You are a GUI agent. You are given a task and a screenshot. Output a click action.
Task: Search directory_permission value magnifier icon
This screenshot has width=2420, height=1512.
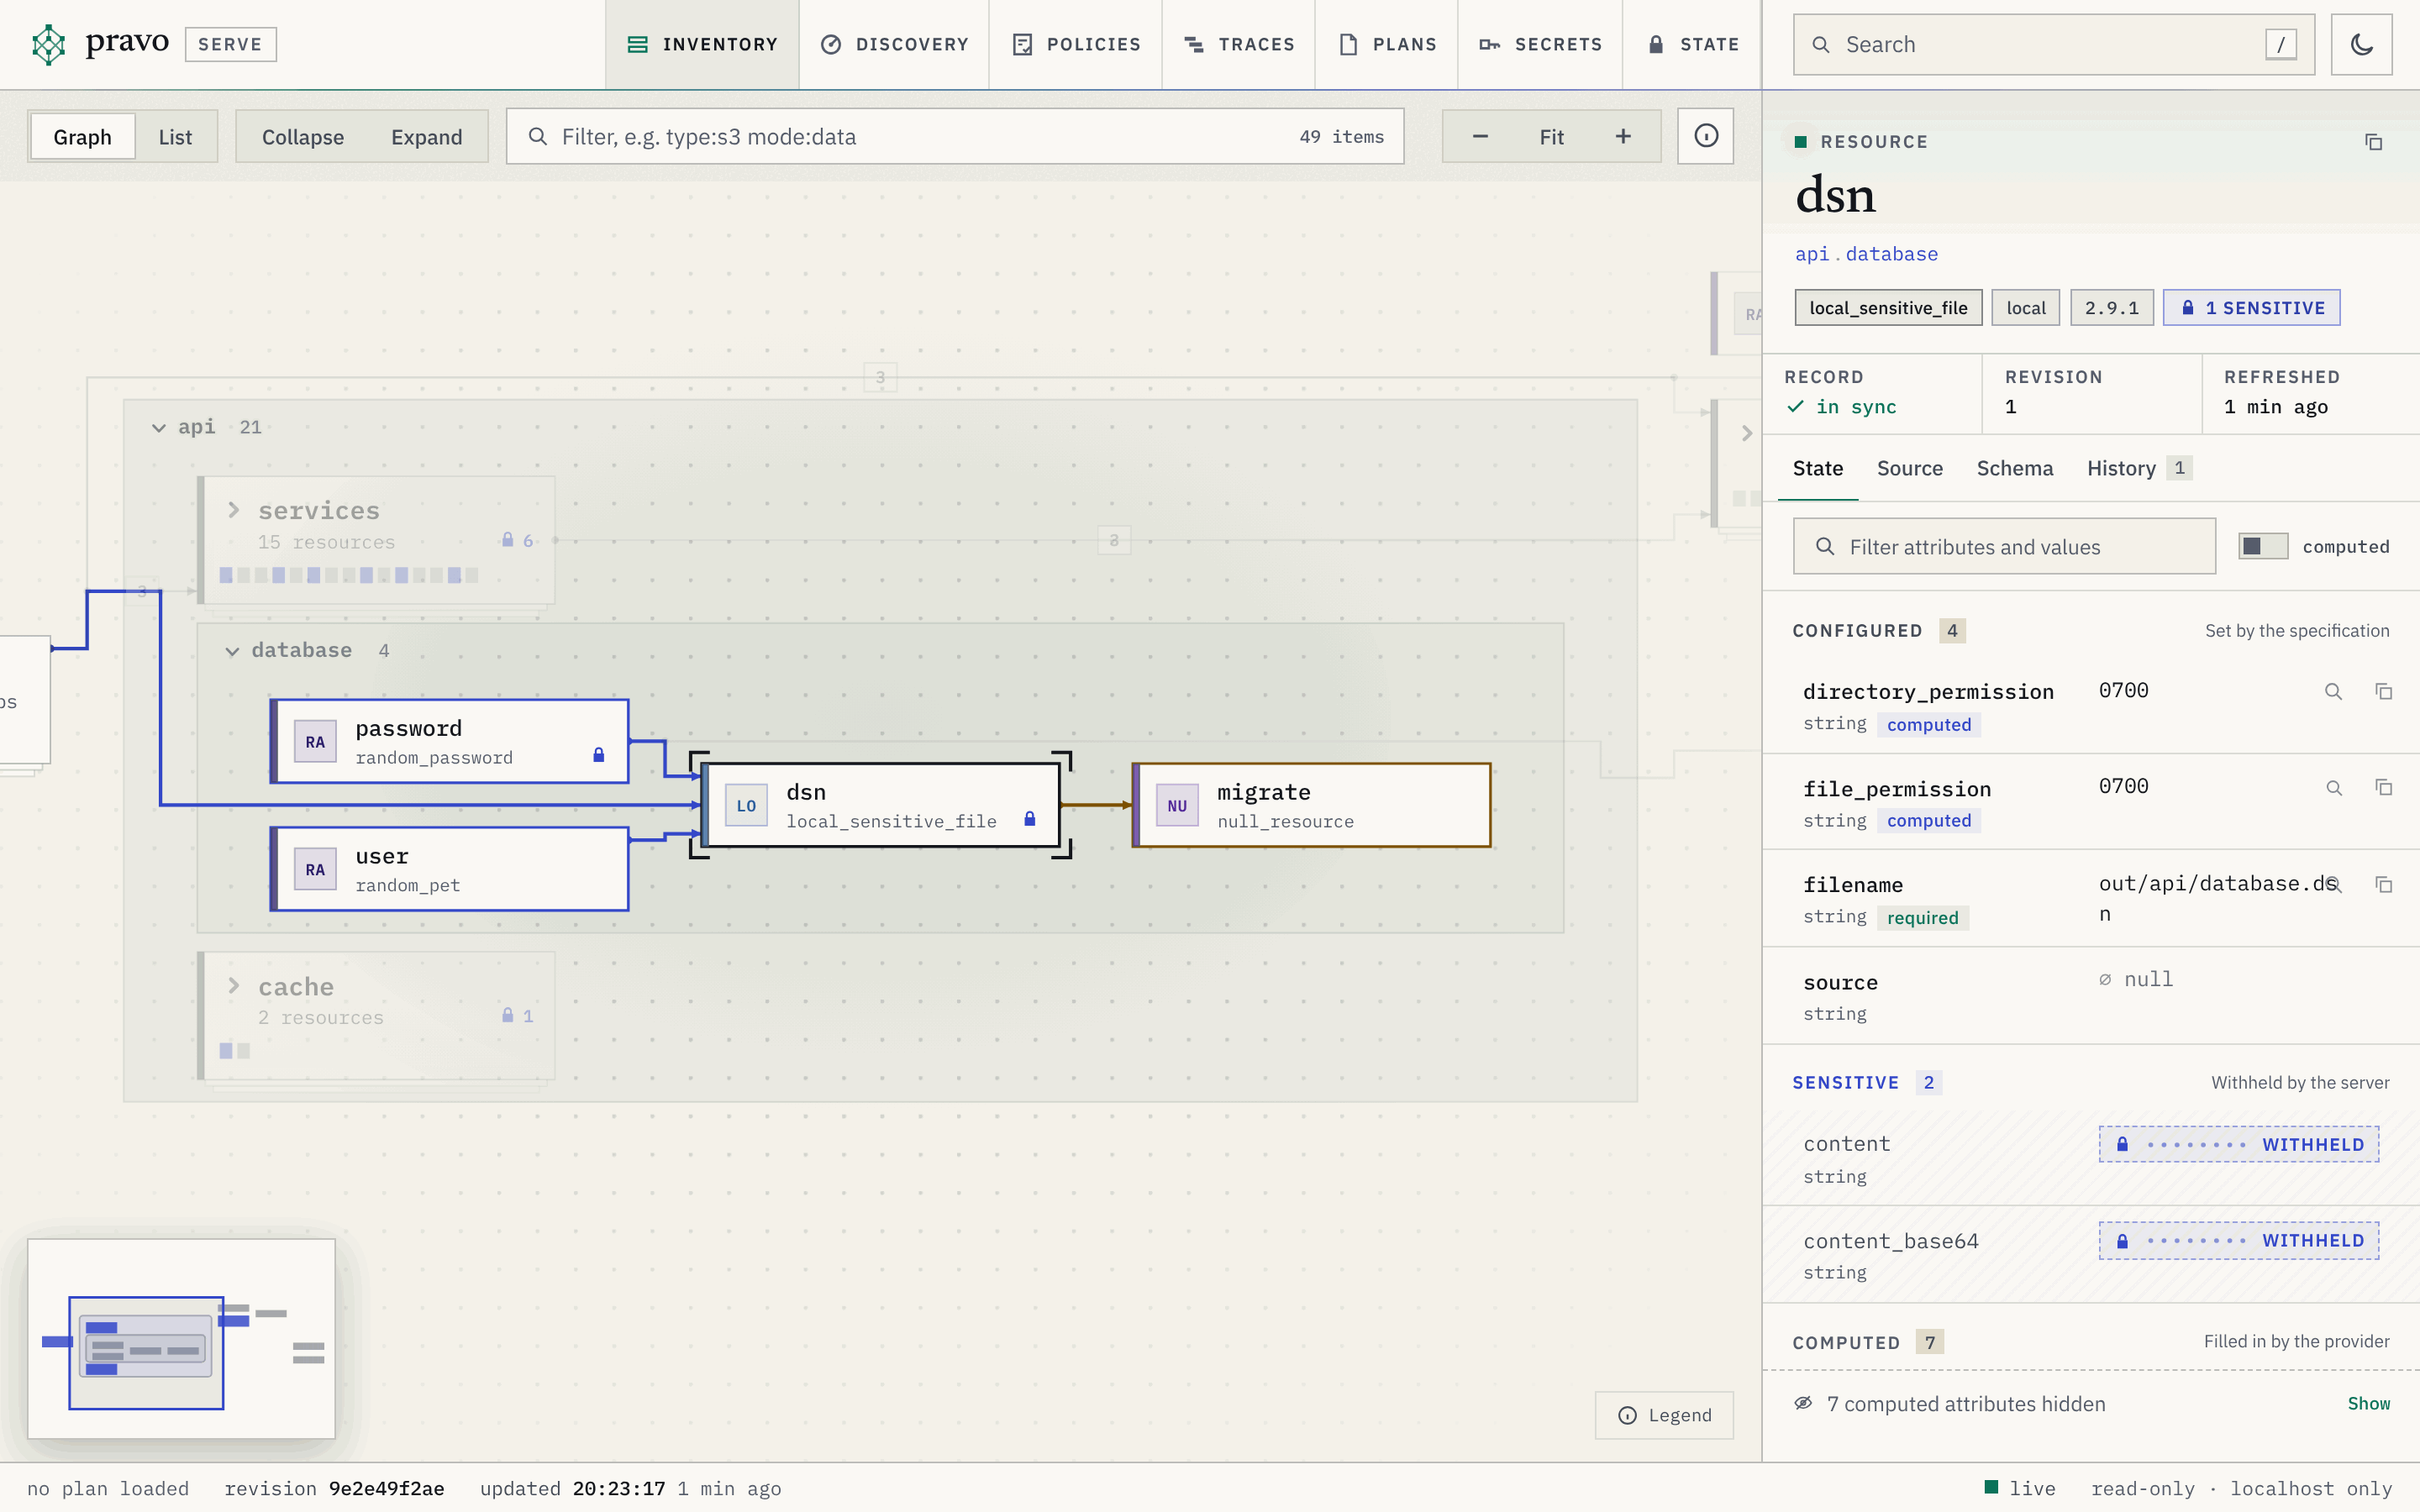click(x=2333, y=692)
